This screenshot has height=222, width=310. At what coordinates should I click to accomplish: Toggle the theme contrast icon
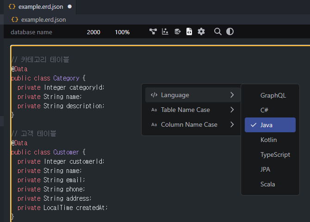tap(230, 31)
